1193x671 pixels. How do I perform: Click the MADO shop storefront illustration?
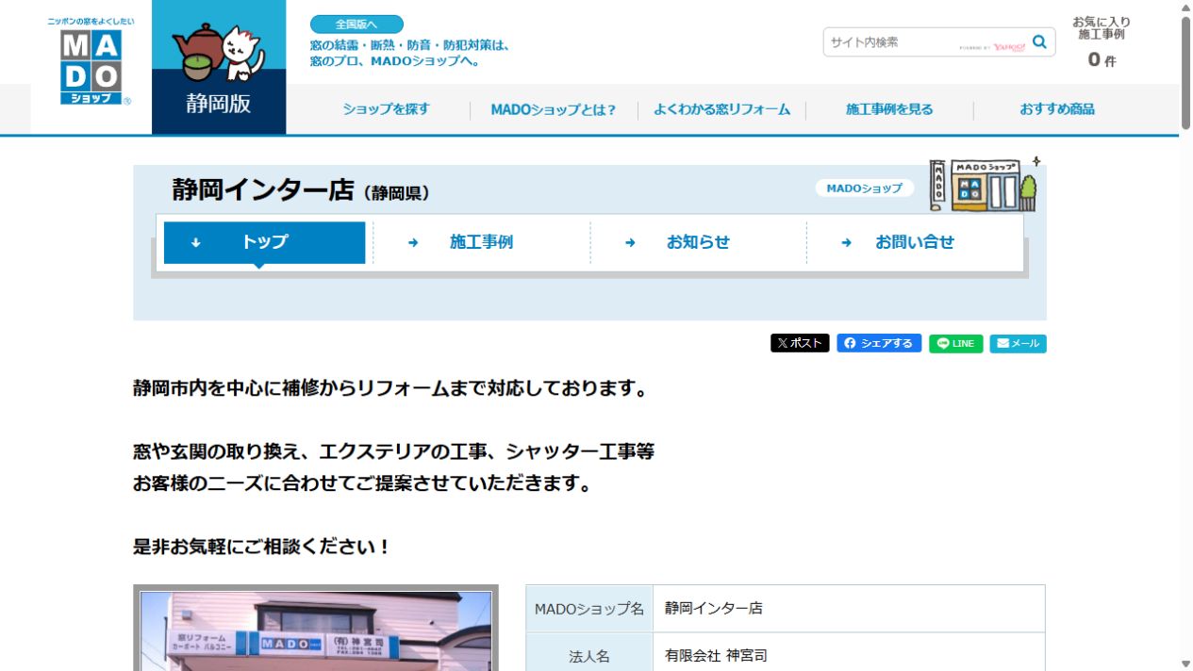click(983, 185)
